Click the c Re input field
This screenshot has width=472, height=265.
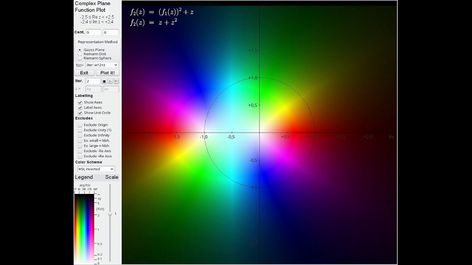click(93, 89)
